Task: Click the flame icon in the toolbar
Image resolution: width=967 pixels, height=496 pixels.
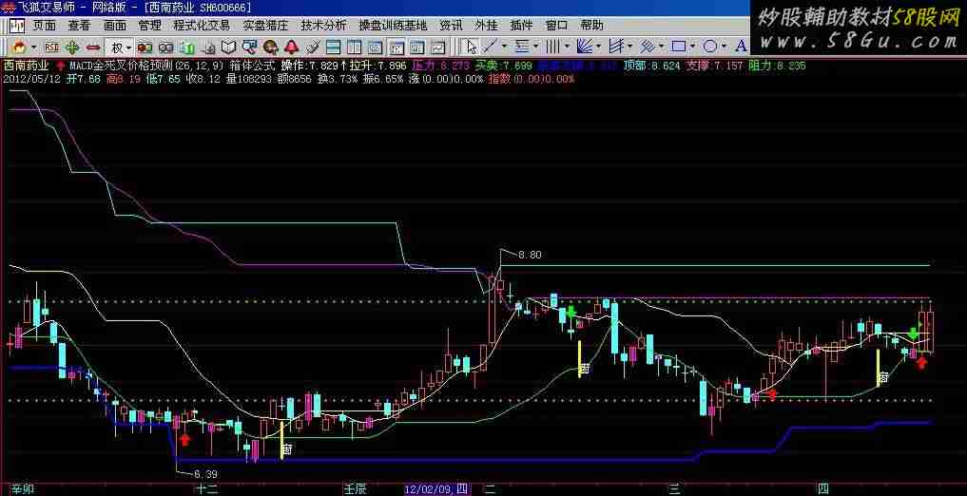Action: pyautogui.click(x=18, y=47)
